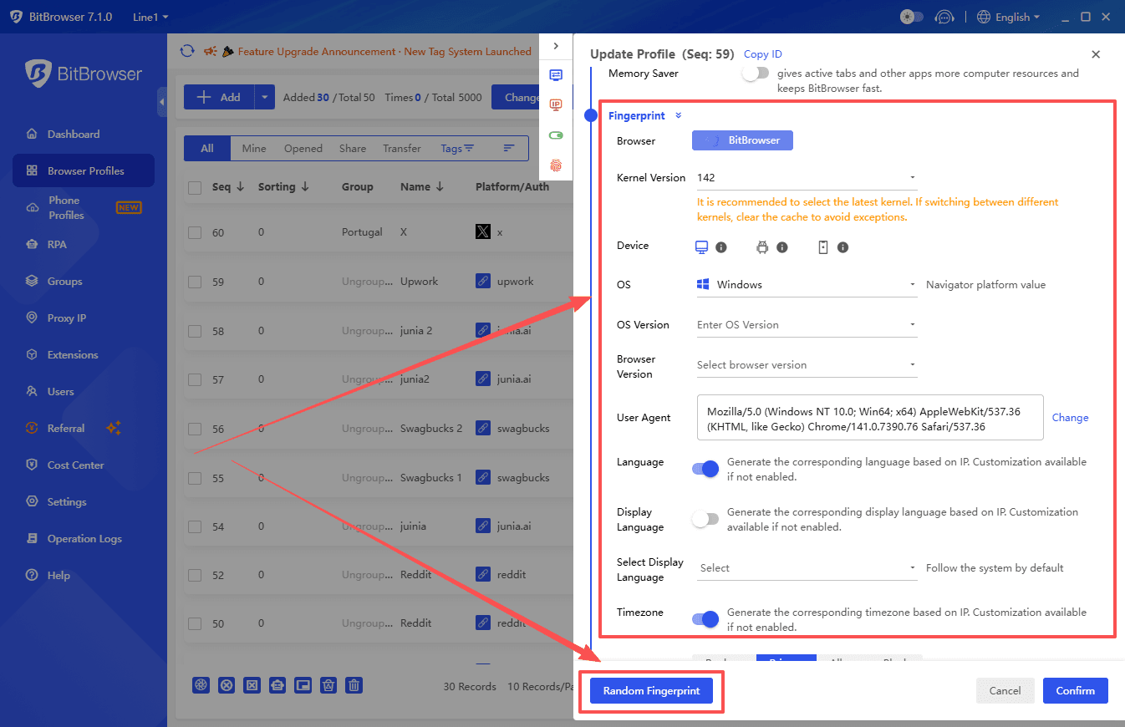The image size is (1125, 727).
Task: Switch to the Opened profiles tab
Action: point(303,149)
